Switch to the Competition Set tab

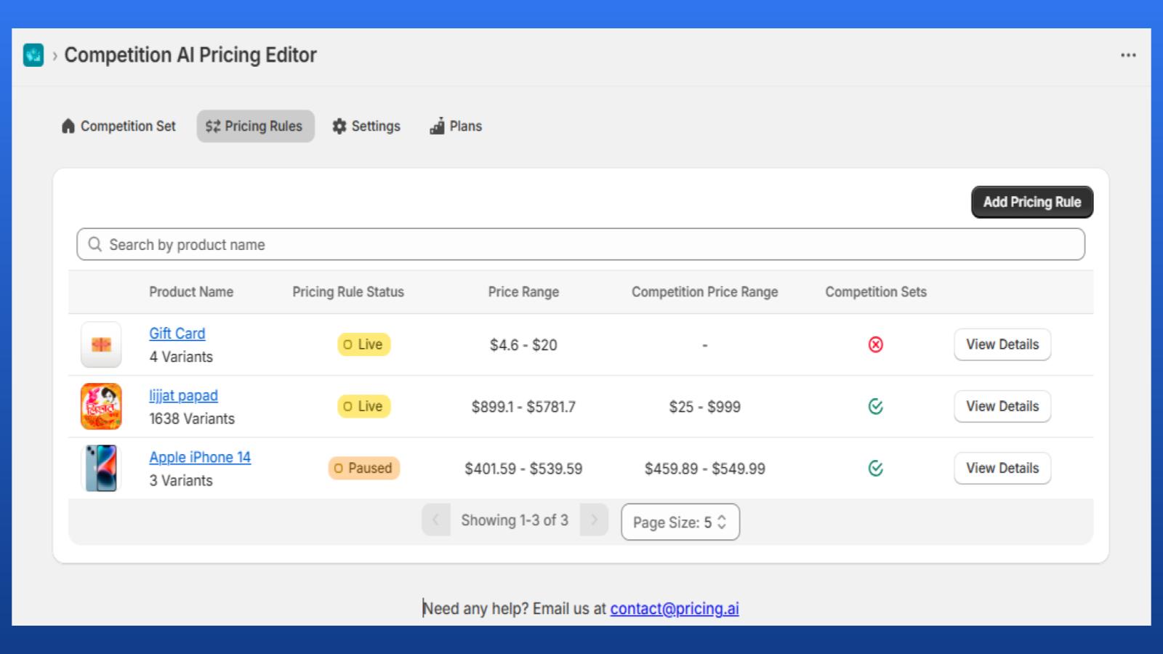[118, 126]
